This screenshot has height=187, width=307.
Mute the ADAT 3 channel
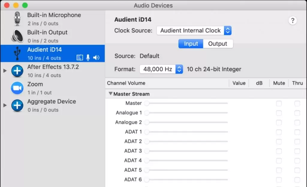click(x=279, y=151)
